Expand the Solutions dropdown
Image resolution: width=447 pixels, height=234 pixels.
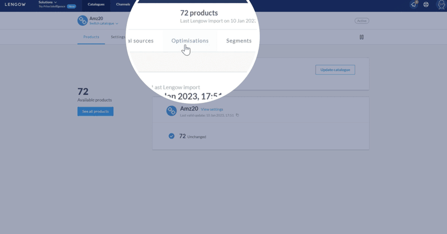pos(47,2)
